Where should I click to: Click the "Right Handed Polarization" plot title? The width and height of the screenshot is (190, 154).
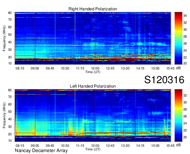[x=93, y=9]
